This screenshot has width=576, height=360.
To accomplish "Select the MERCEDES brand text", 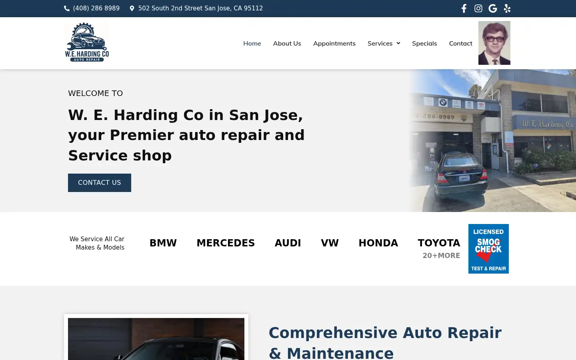I will pyautogui.click(x=226, y=243).
